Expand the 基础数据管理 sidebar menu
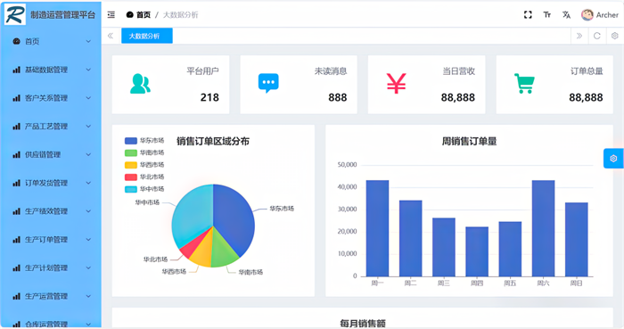Image resolution: width=624 pixels, height=329 pixels. point(51,70)
